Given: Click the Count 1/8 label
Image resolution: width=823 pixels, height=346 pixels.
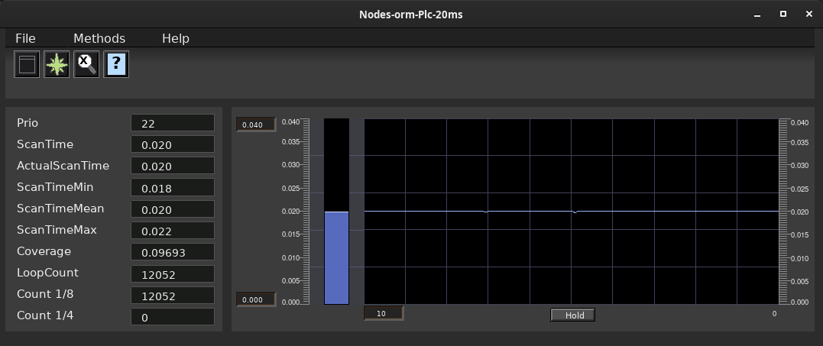Looking at the screenshot, I should click(x=45, y=294).
